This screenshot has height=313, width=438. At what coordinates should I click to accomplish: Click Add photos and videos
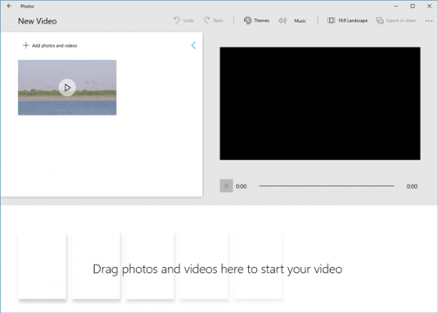[55, 46]
